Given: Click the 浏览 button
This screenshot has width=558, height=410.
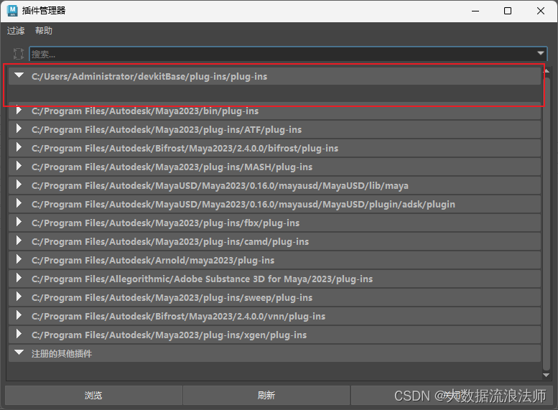Looking at the screenshot, I should click(x=93, y=395).
